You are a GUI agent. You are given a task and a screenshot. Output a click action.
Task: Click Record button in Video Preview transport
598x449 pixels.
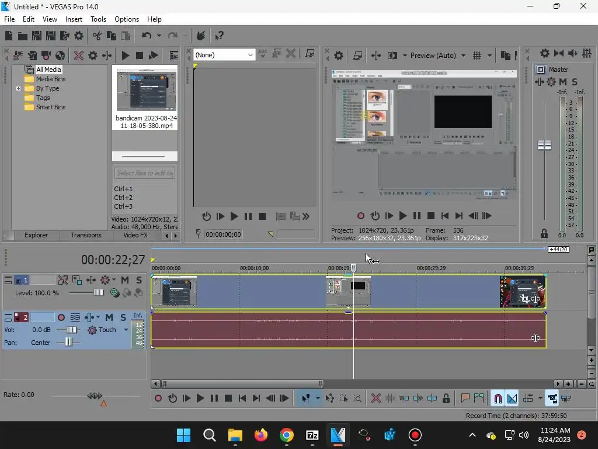360,216
